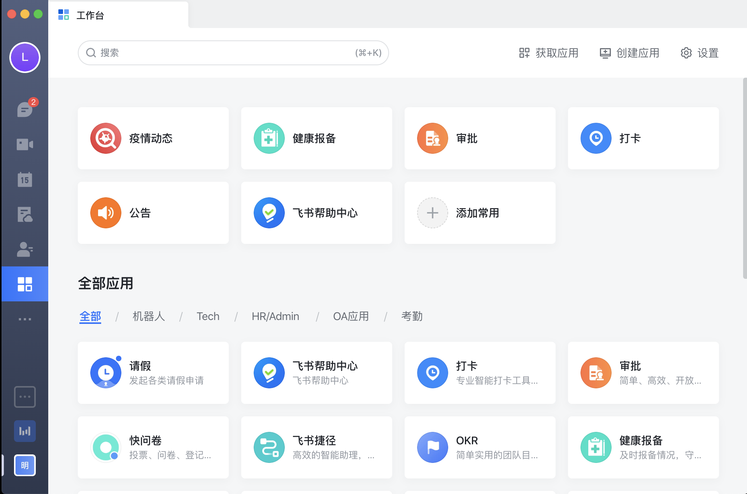Launch the 飞书捷径 assistant app
The height and width of the screenshot is (494, 747).
pyautogui.click(x=316, y=447)
